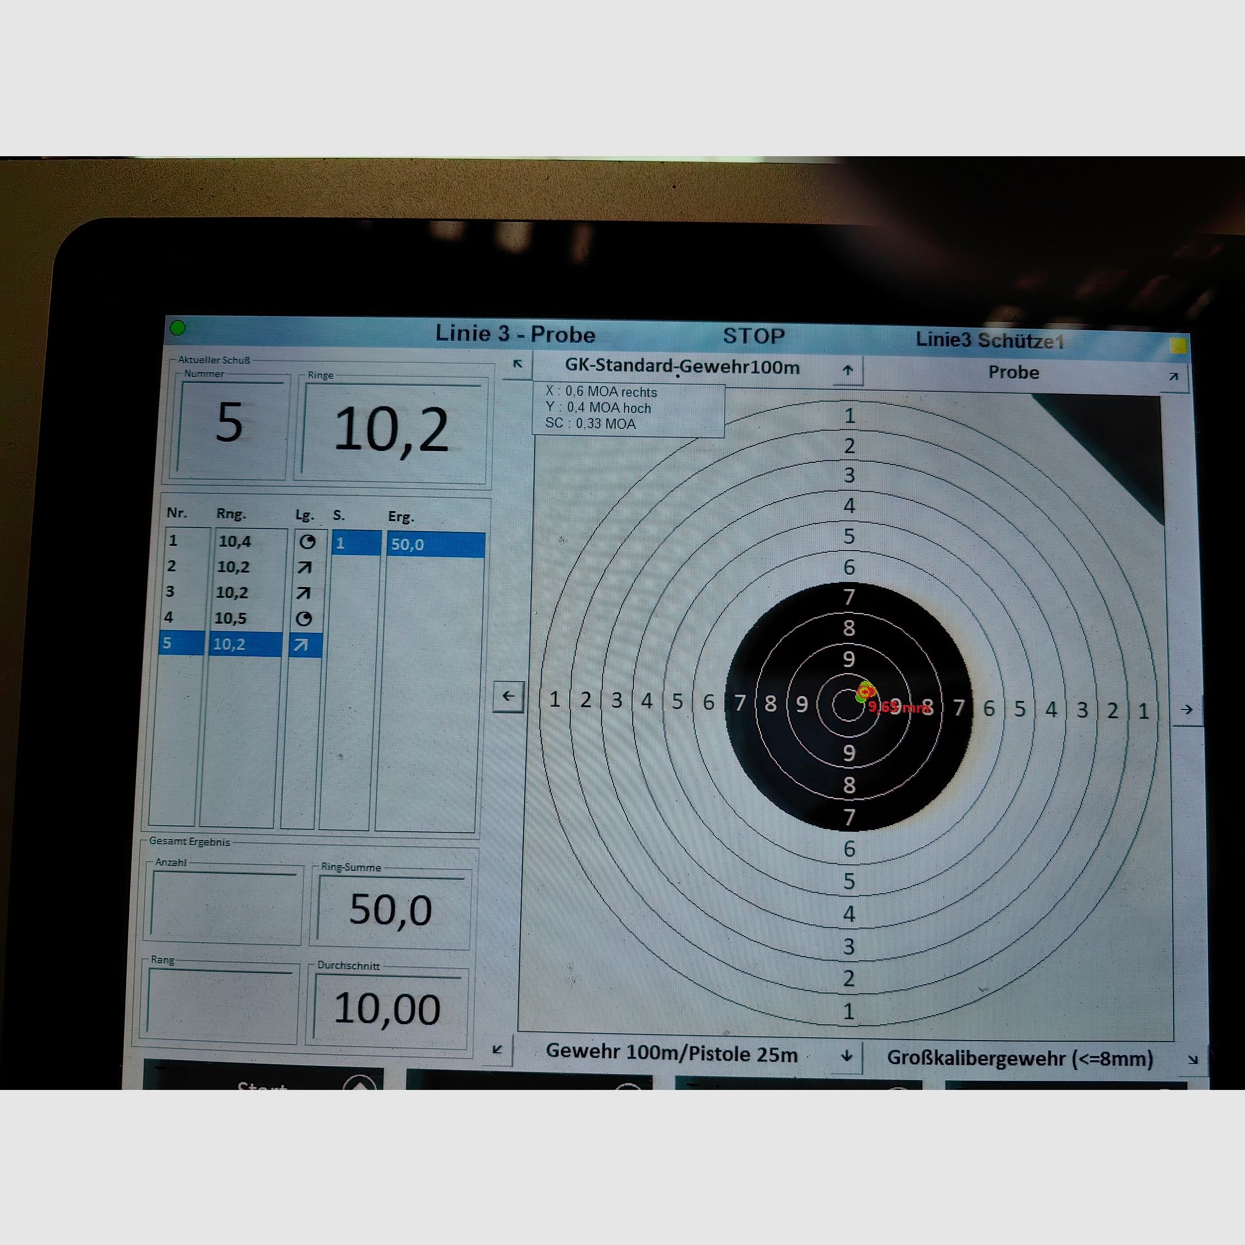1245x1245 pixels.
Task: Click the Ringe box showing 10,2
Action: [392, 431]
